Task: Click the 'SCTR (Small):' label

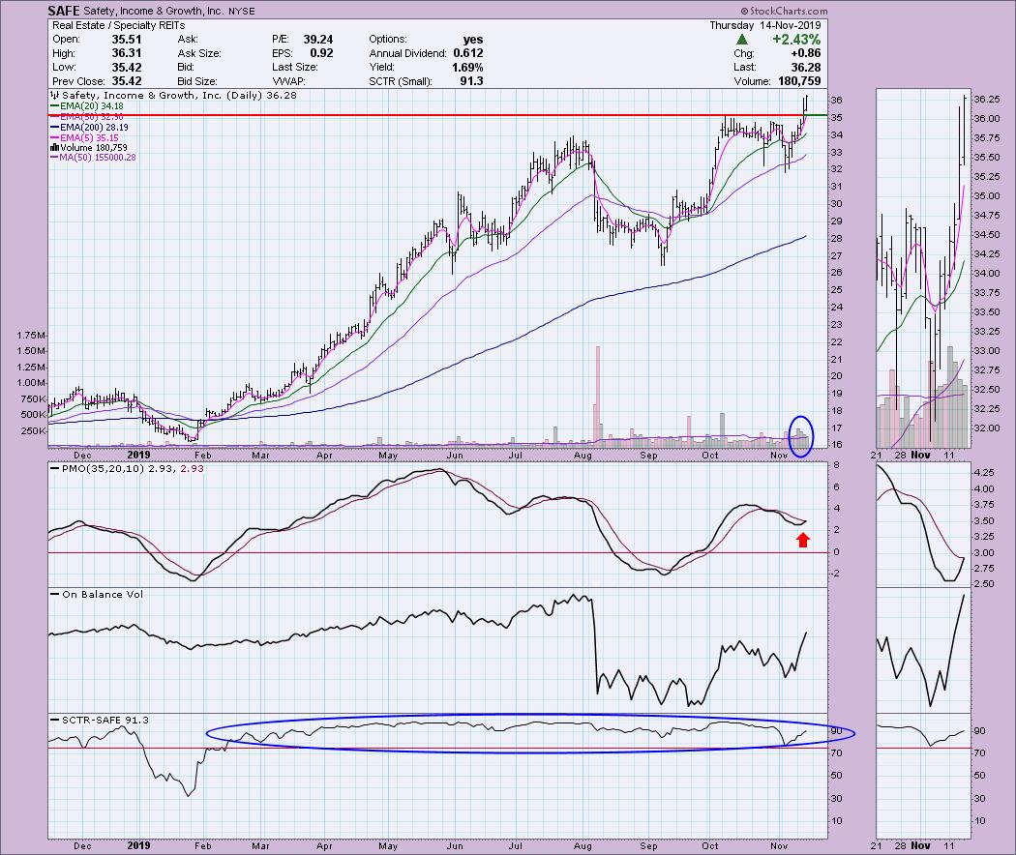Action: point(400,81)
